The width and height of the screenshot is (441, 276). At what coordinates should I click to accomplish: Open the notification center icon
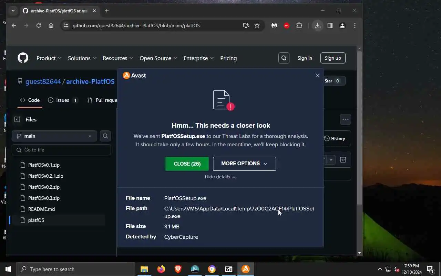(430, 269)
